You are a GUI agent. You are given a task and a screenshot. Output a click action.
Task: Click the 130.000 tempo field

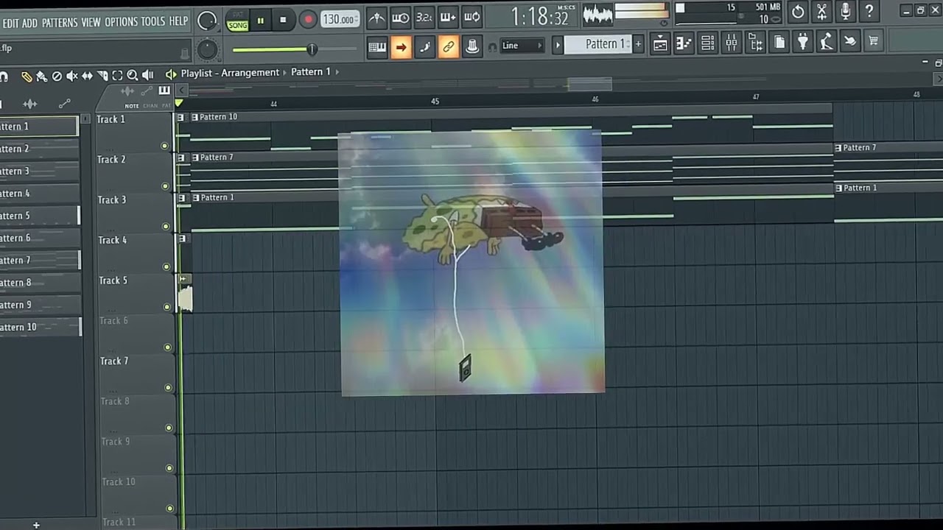coord(340,19)
